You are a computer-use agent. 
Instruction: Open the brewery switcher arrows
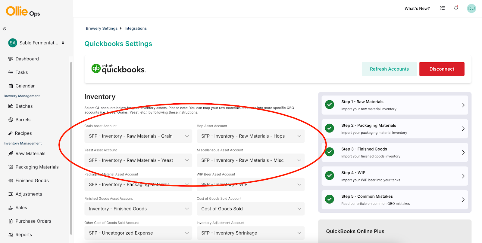63,43
